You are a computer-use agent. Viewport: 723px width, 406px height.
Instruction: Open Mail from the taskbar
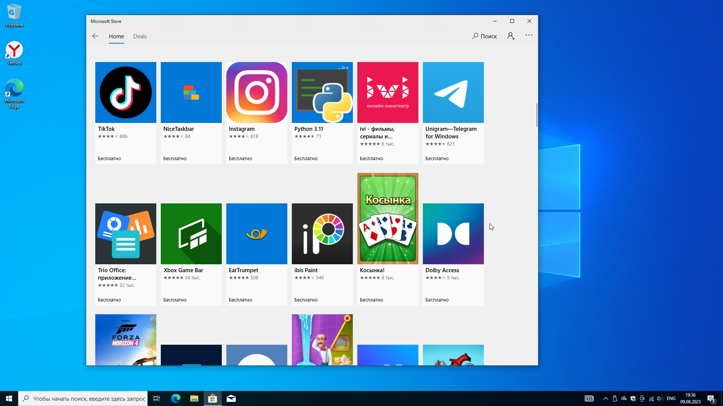click(231, 398)
